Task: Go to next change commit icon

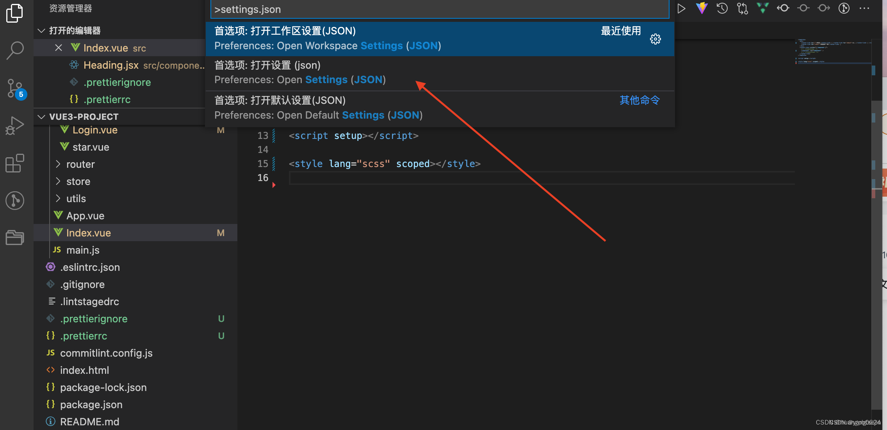Action: [823, 8]
